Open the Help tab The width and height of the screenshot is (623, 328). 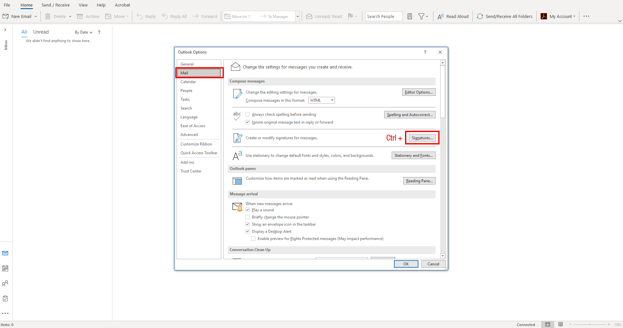tap(101, 5)
